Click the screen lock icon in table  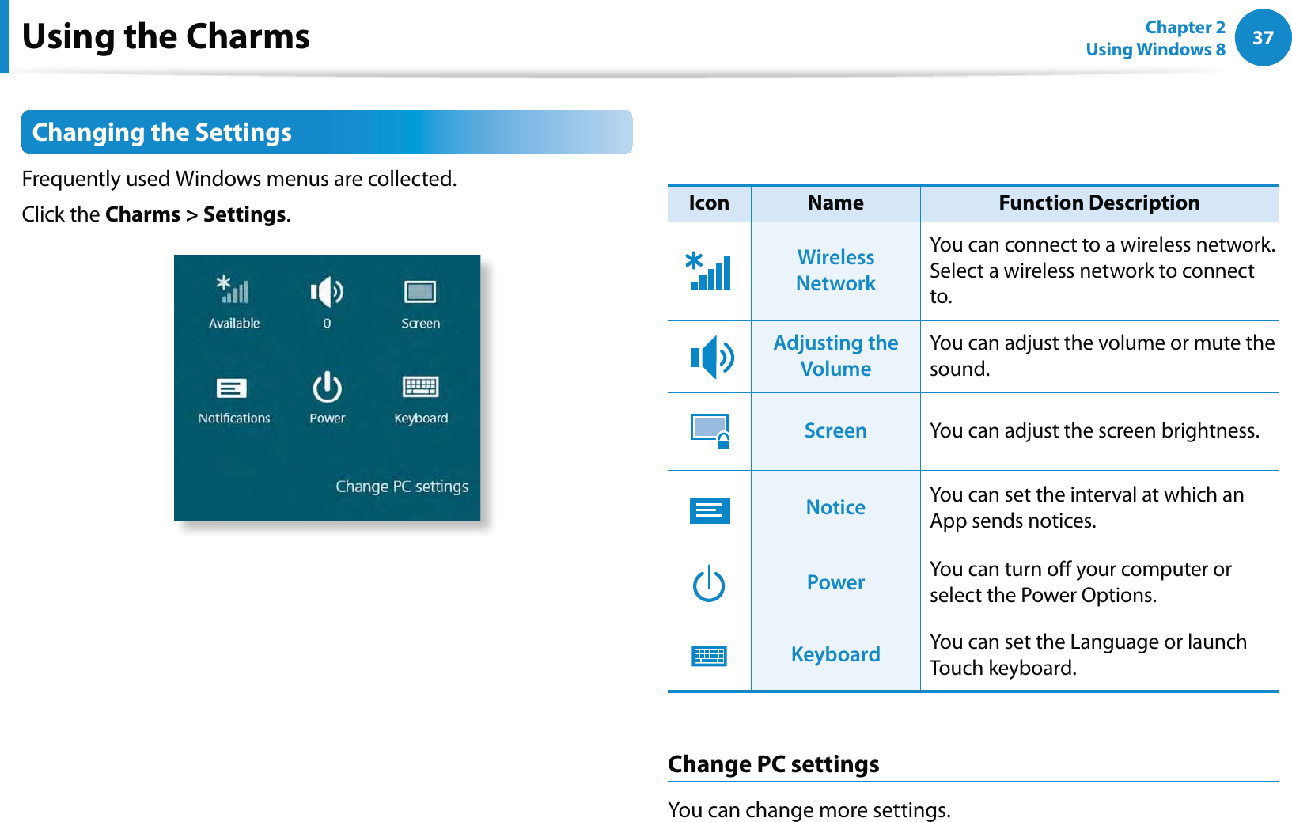pyautogui.click(x=710, y=431)
